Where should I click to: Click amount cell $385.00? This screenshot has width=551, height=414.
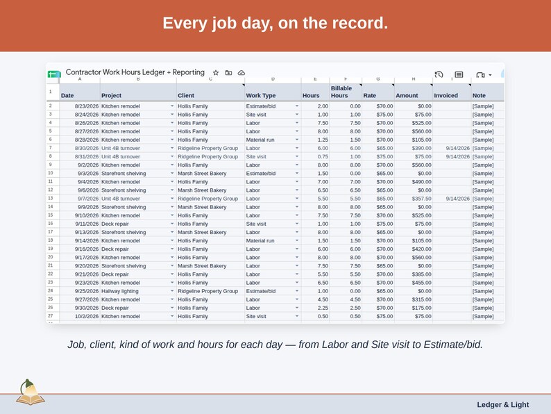(x=414, y=274)
